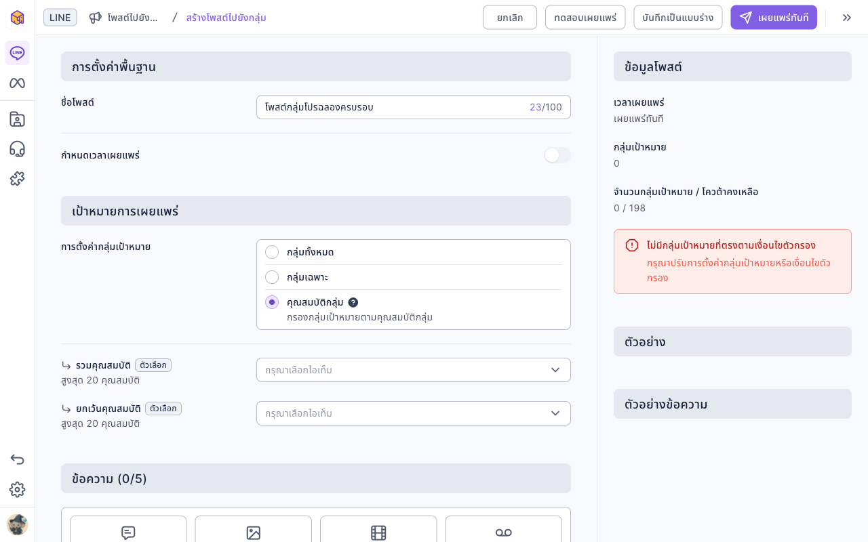Click the megaphone broadcast icon in breadcrumb
Viewport: 868px width, 542px height.
pos(96,18)
